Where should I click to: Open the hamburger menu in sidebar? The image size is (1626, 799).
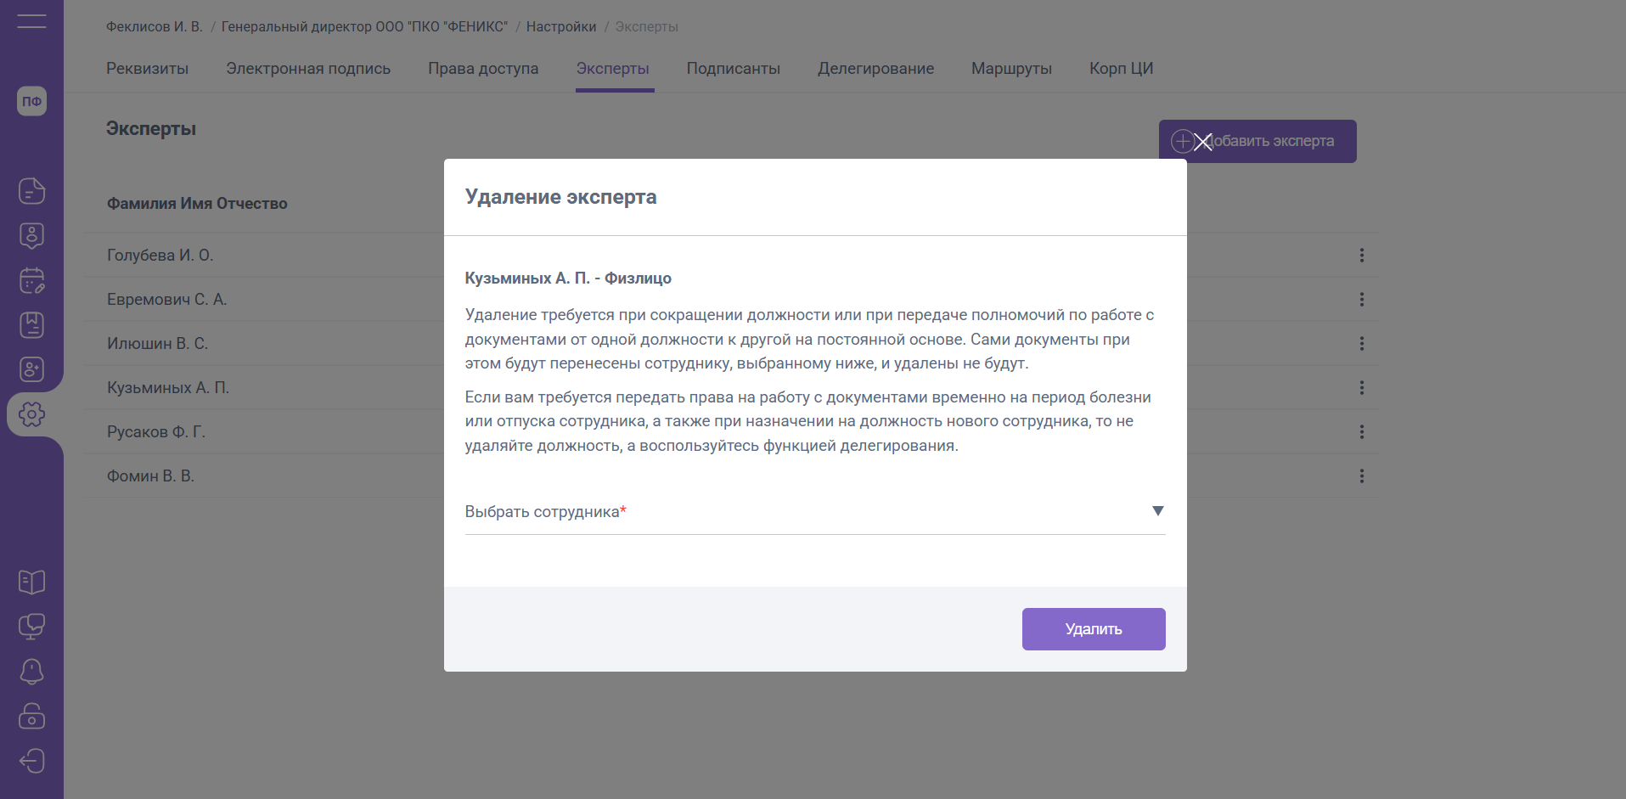pos(31,21)
